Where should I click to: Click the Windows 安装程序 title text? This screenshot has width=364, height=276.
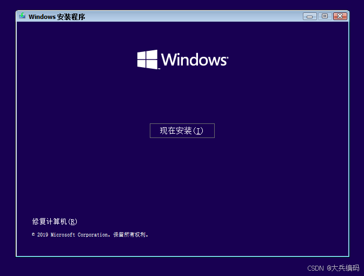pyautogui.click(x=57, y=17)
